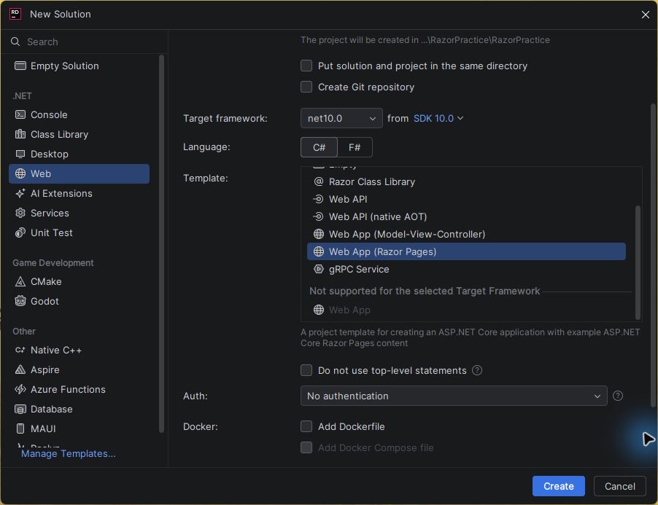Choose the Web category
The width and height of the screenshot is (658, 505).
(x=79, y=173)
